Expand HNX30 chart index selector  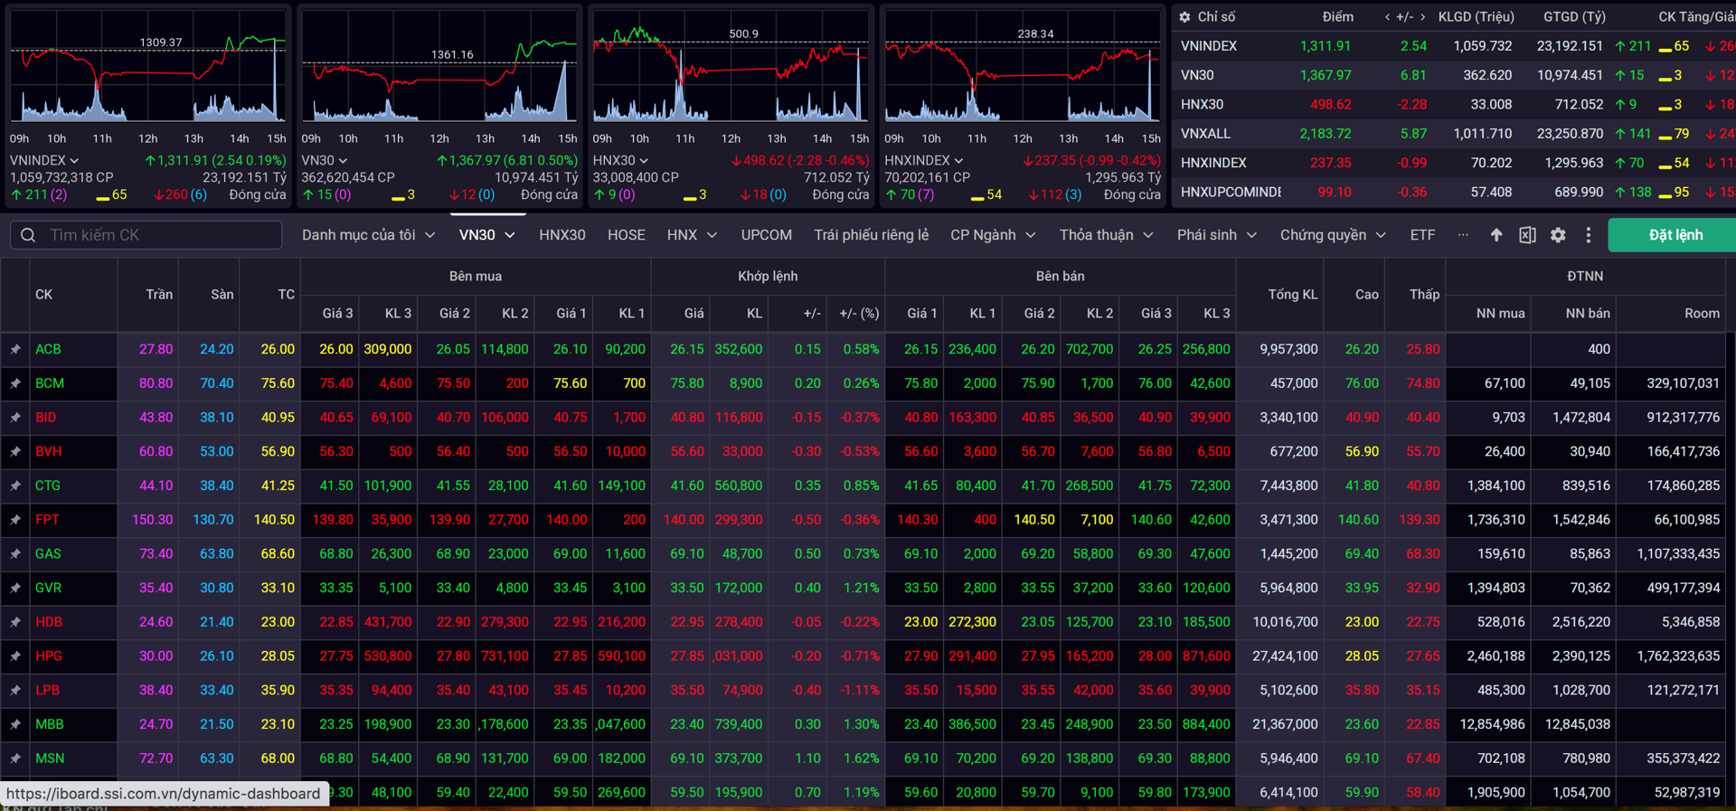pyautogui.click(x=644, y=161)
